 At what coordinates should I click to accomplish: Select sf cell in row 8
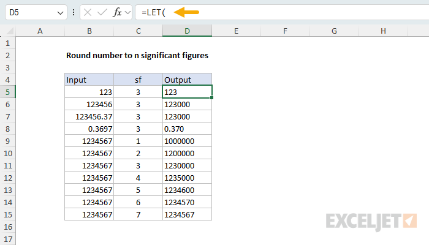point(138,129)
